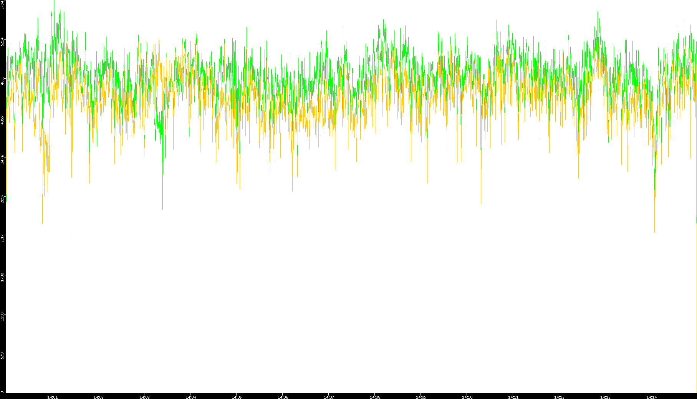Click the 2317 y-axis value
Screen dimensions: 697x399
pos(2,238)
